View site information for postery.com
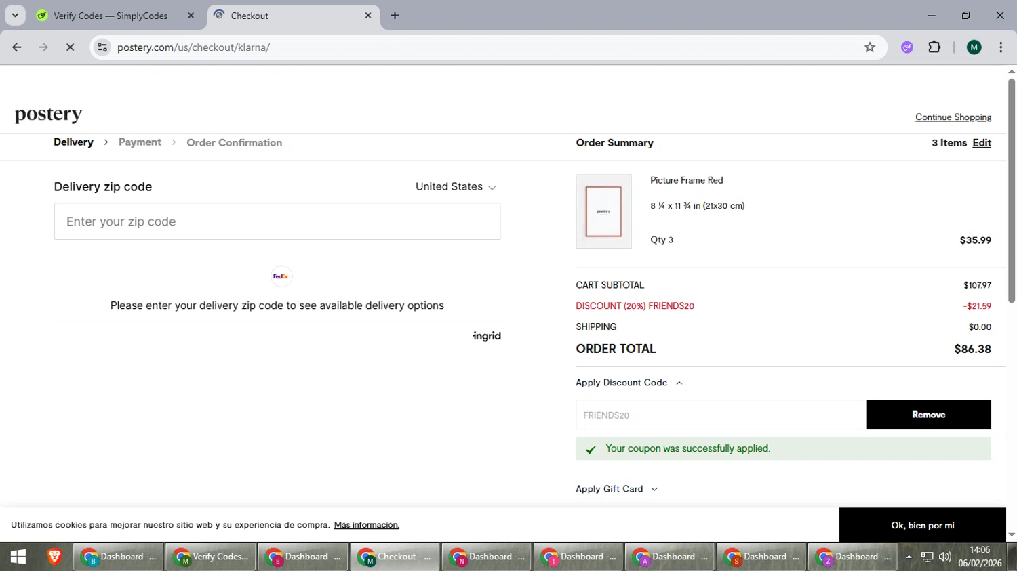1017x571 pixels. [102, 47]
